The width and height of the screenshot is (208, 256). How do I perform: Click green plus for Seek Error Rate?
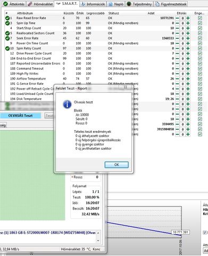(x=188, y=38)
